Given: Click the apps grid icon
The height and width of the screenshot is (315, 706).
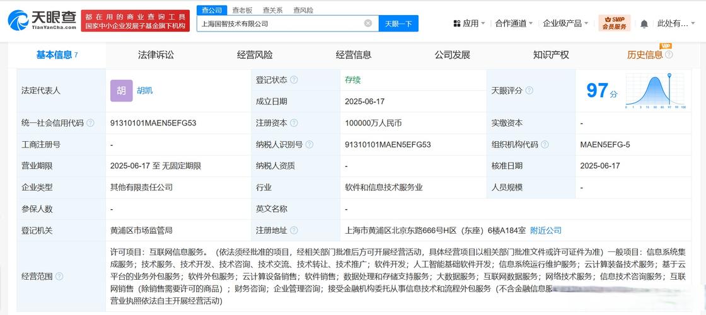Looking at the screenshot, I should click(456, 23).
